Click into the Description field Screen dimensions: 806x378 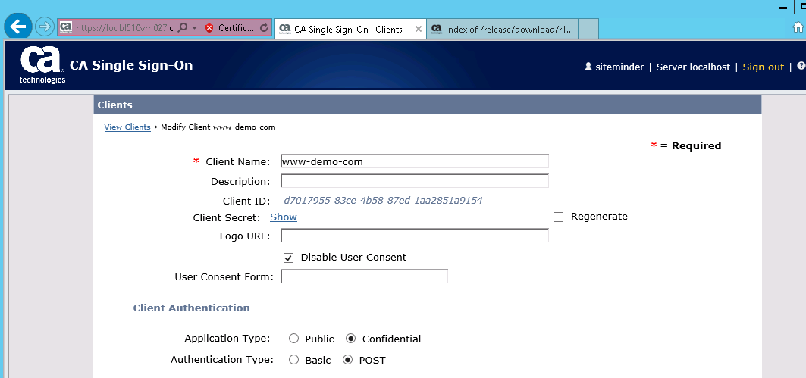tap(414, 181)
